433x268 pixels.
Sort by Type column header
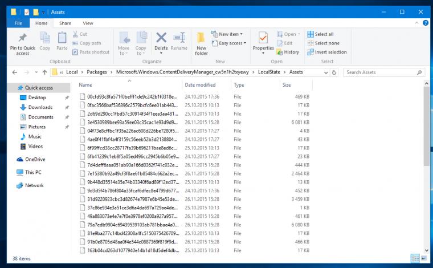pos(255,85)
